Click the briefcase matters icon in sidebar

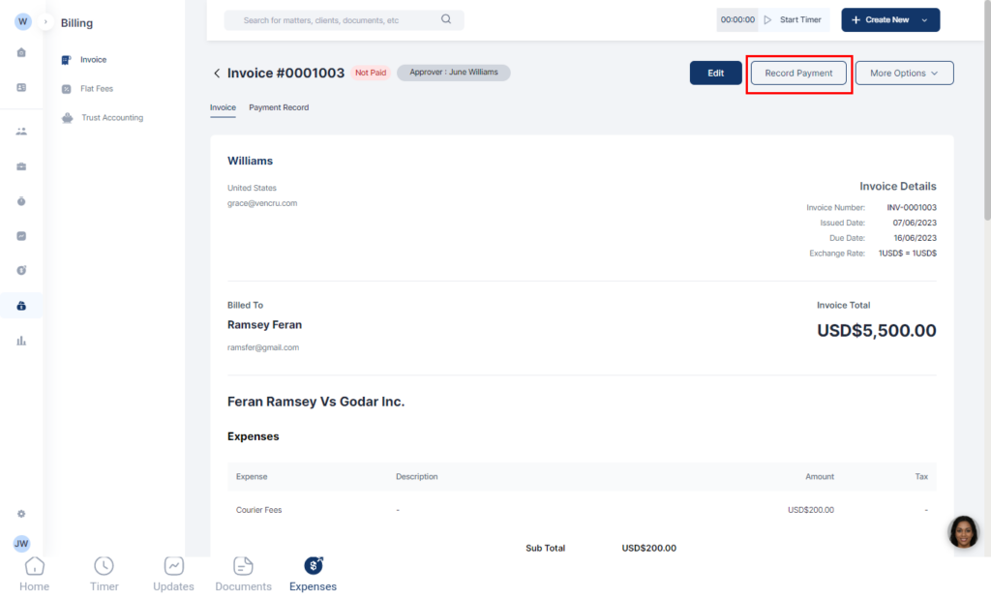pyautogui.click(x=21, y=166)
